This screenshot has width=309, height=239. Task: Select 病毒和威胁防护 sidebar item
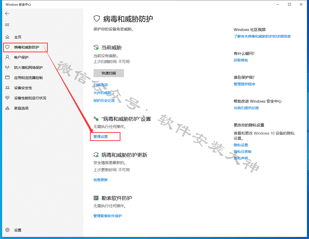point(27,47)
